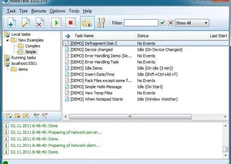The height and width of the screenshot is (164, 231).
Task: Open the Tools menu
Action: 74,11
